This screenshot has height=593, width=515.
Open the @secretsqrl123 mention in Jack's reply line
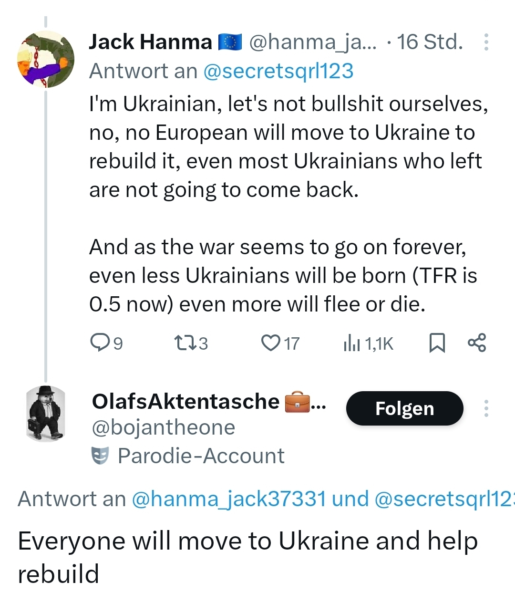click(278, 71)
